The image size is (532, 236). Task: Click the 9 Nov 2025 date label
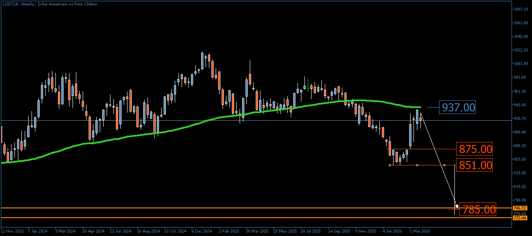pyautogui.click(x=366, y=232)
